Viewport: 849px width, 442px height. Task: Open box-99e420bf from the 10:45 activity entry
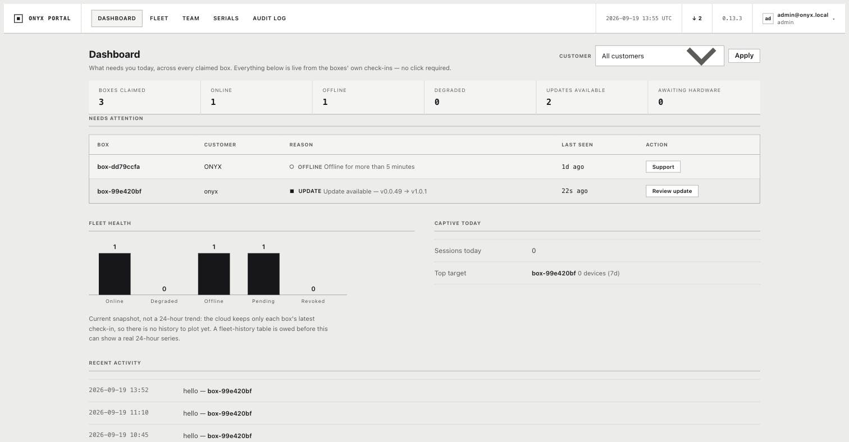(230, 436)
